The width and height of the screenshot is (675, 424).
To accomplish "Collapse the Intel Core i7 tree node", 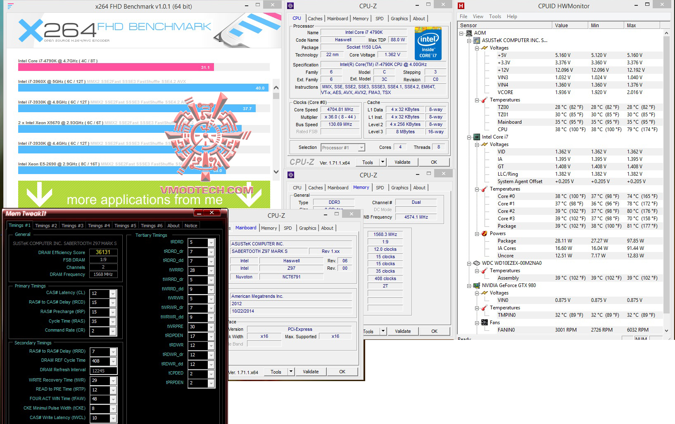I will [x=469, y=137].
